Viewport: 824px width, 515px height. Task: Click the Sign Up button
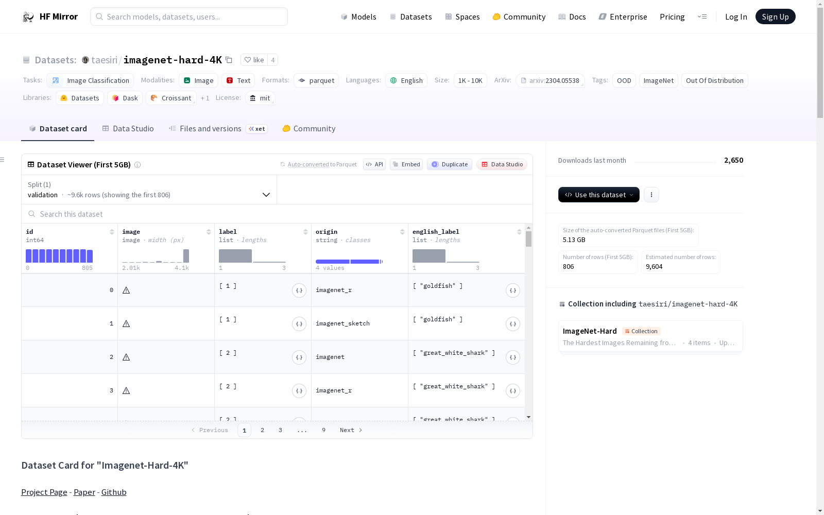tap(776, 17)
